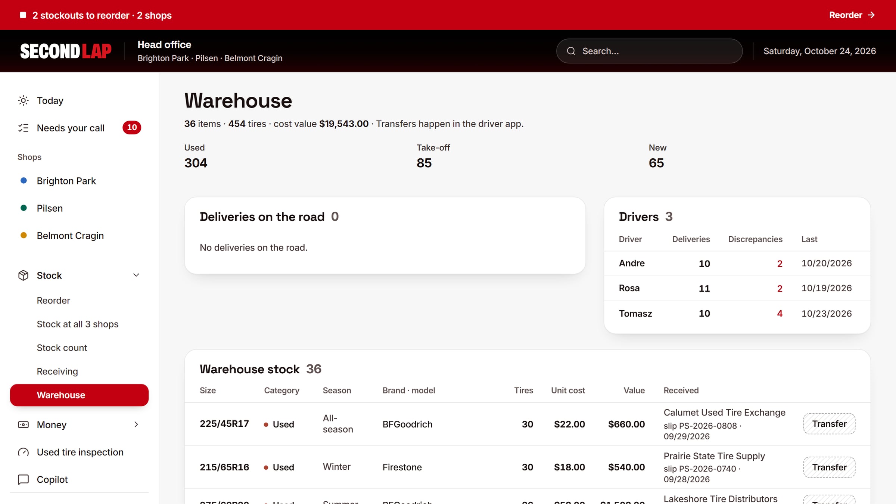Open the Tomasz driver row
The width and height of the screenshot is (896, 504).
pos(737,314)
